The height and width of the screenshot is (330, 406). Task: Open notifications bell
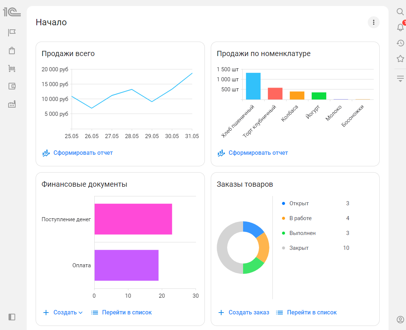tap(400, 27)
